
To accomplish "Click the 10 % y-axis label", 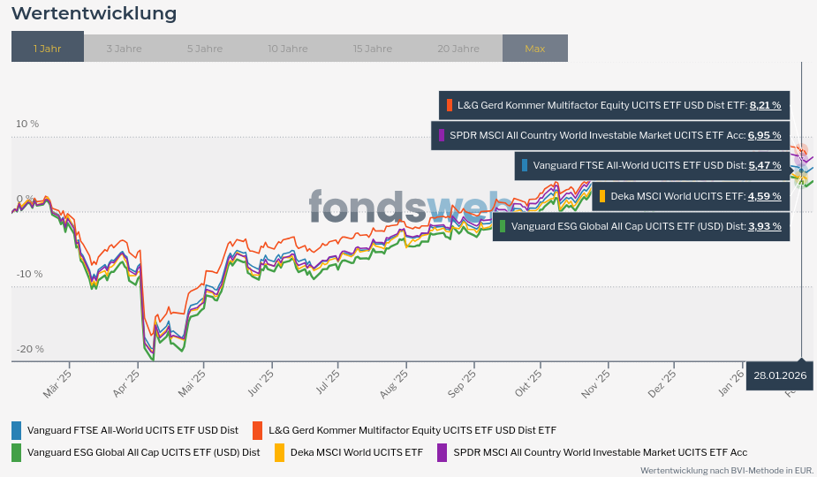I will 27,124.
